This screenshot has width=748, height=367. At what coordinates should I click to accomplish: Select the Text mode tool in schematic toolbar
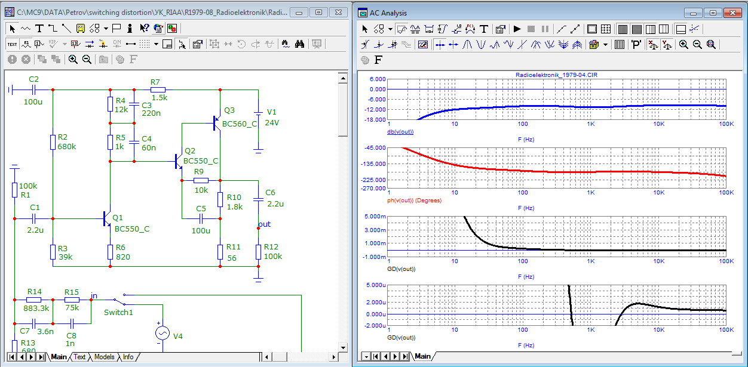[39, 28]
